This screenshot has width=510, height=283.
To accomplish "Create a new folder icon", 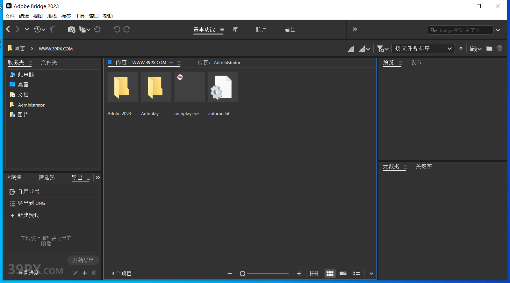I will (x=489, y=48).
